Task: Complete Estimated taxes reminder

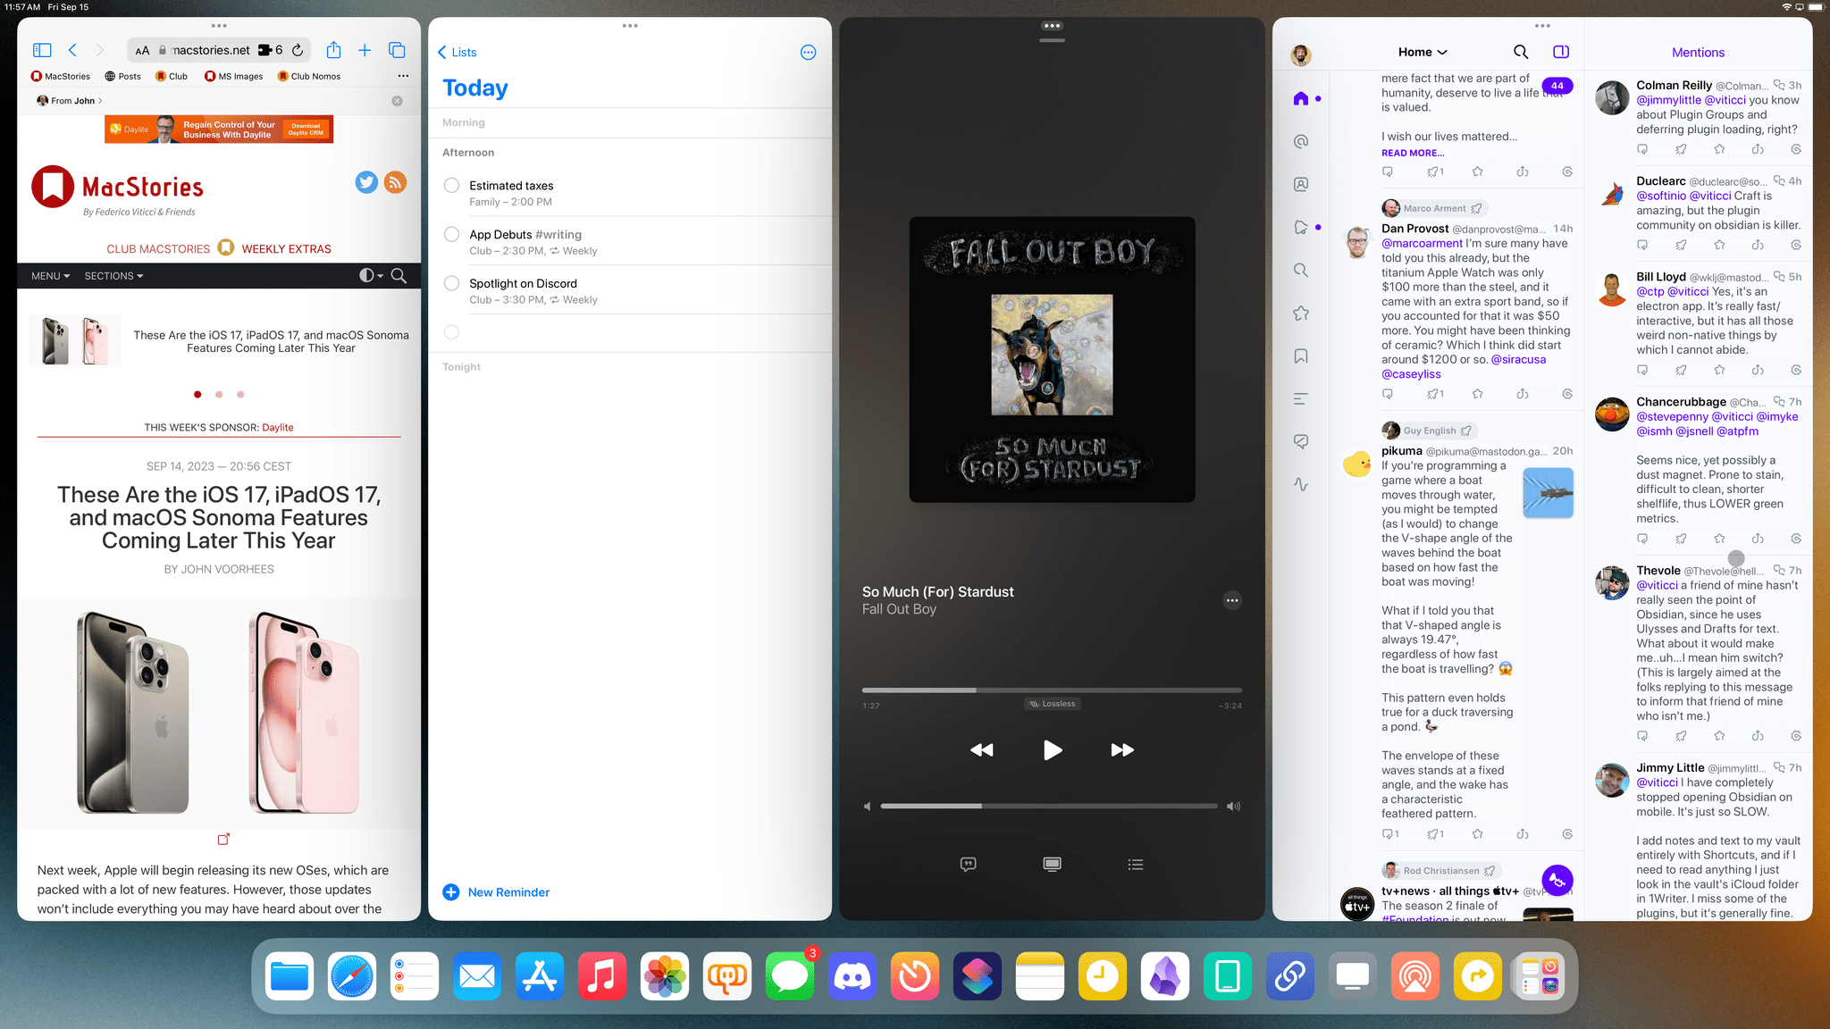Action: [451, 185]
